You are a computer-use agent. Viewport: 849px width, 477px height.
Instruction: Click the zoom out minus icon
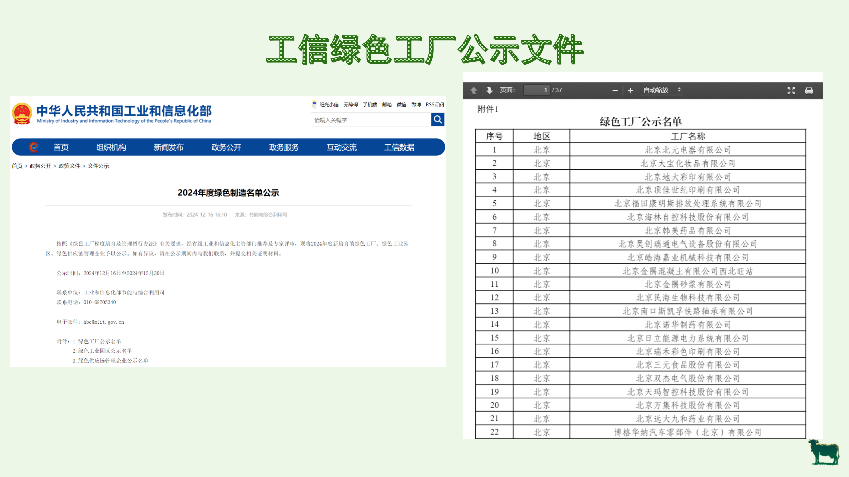[x=615, y=90]
